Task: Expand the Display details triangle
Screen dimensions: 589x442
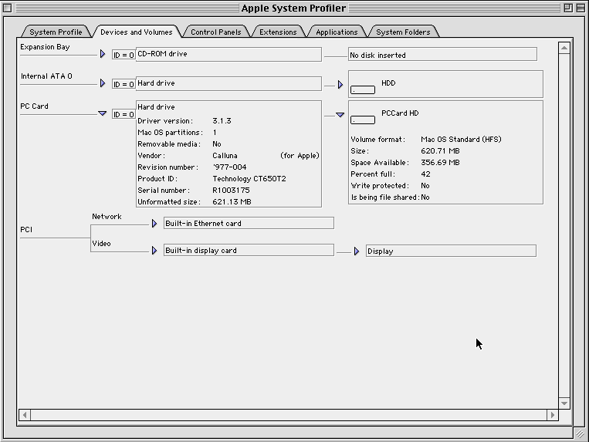Action: (x=357, y=251)
